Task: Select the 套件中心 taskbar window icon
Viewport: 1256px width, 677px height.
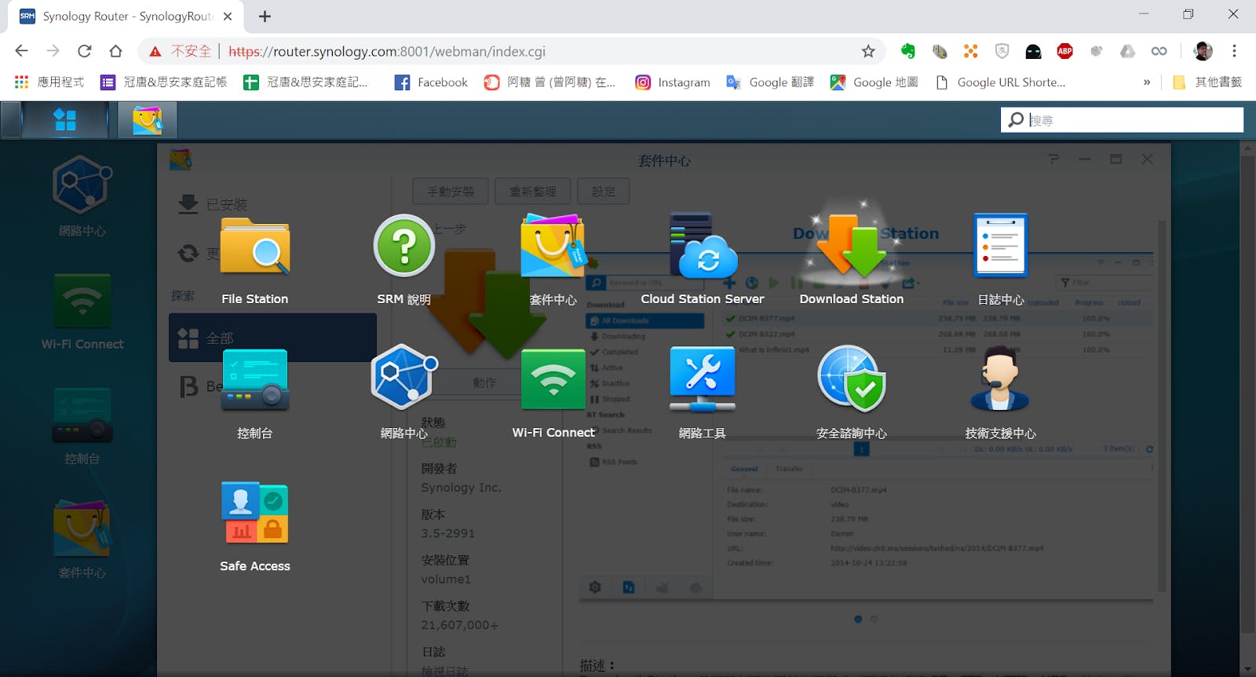Action: click(147, 120)
